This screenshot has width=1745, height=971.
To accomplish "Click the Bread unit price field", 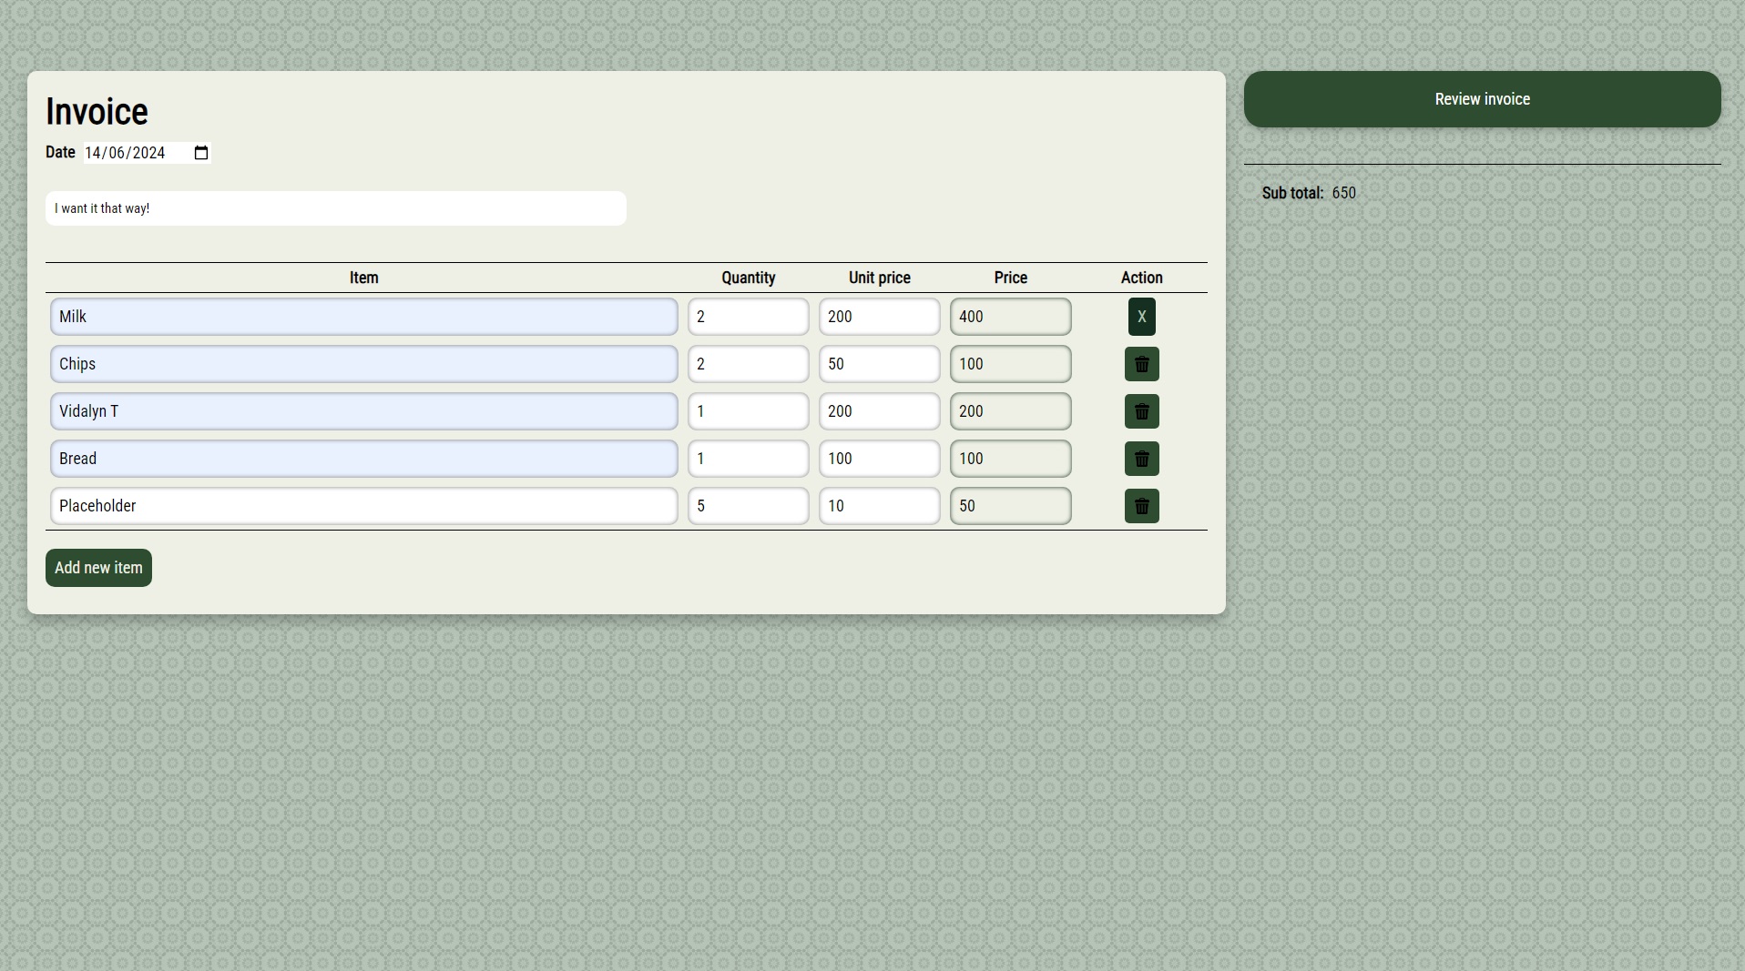I will (x=879, y=459).
